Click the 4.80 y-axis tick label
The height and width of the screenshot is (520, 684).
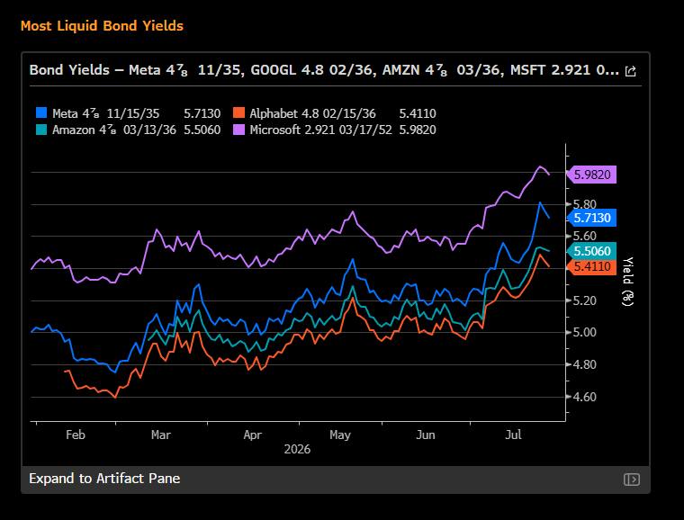pos(584,364)
